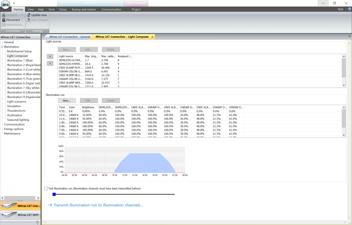Click the Disconnect button label
Screen dimensions: 352x225
point(13,20)
